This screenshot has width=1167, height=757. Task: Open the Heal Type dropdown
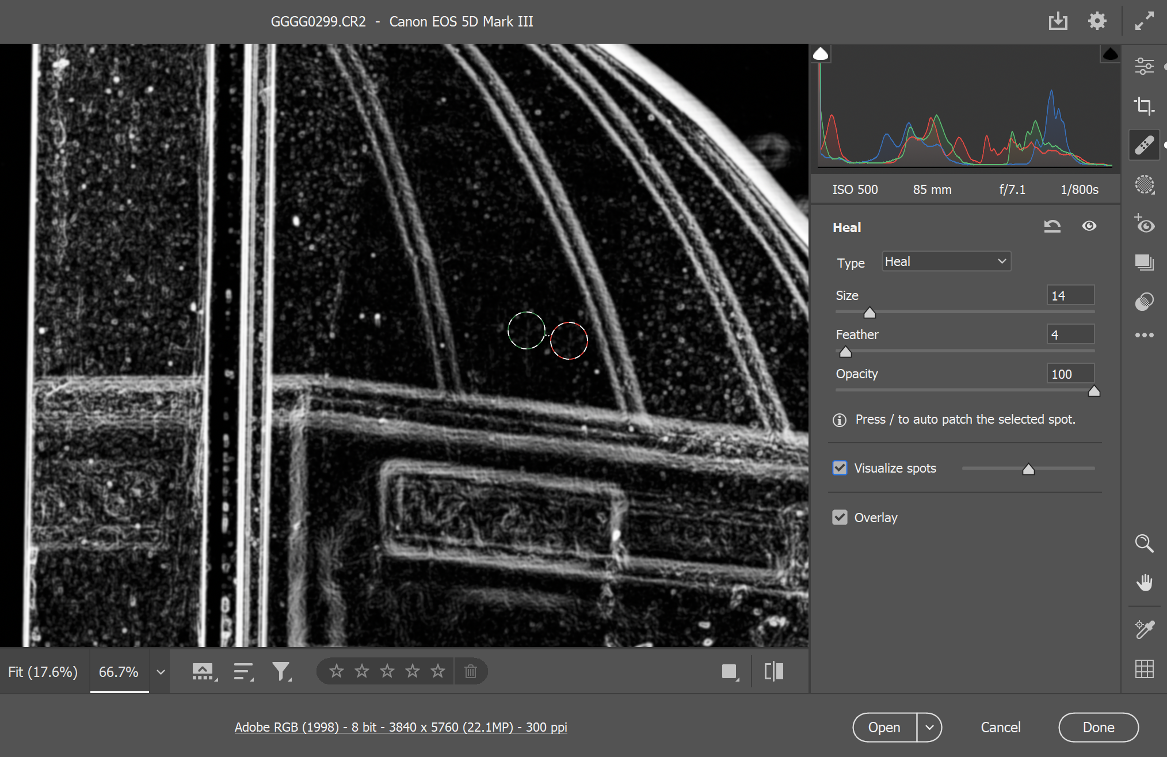click(946, 261)
